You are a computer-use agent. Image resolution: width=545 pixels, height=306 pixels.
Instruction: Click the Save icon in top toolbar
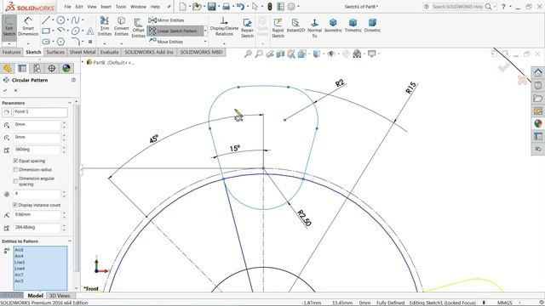tap(212, 6)
